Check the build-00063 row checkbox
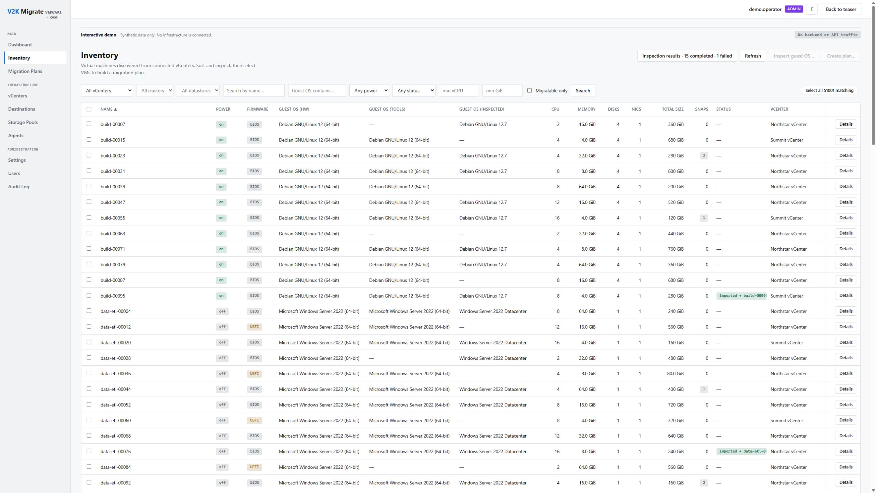The height and width of the screenshot is (493, 876). (x=89, y=233)
